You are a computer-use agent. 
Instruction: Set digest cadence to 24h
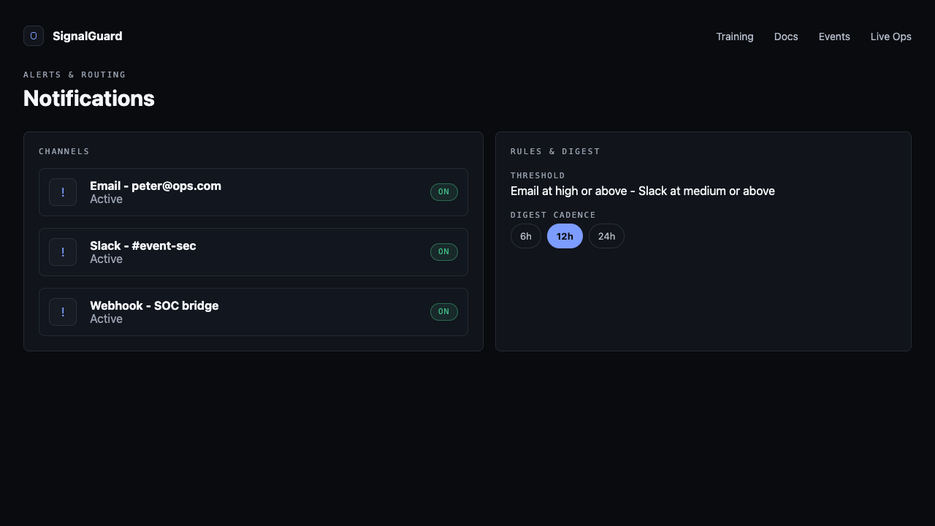[x=606, y=236]
